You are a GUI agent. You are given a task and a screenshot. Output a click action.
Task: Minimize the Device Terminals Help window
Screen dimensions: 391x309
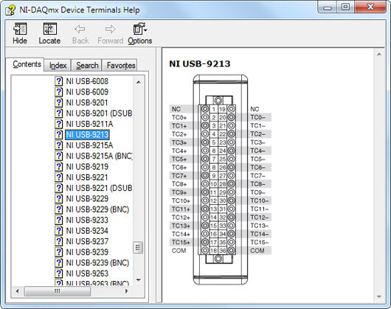[327, 7]
